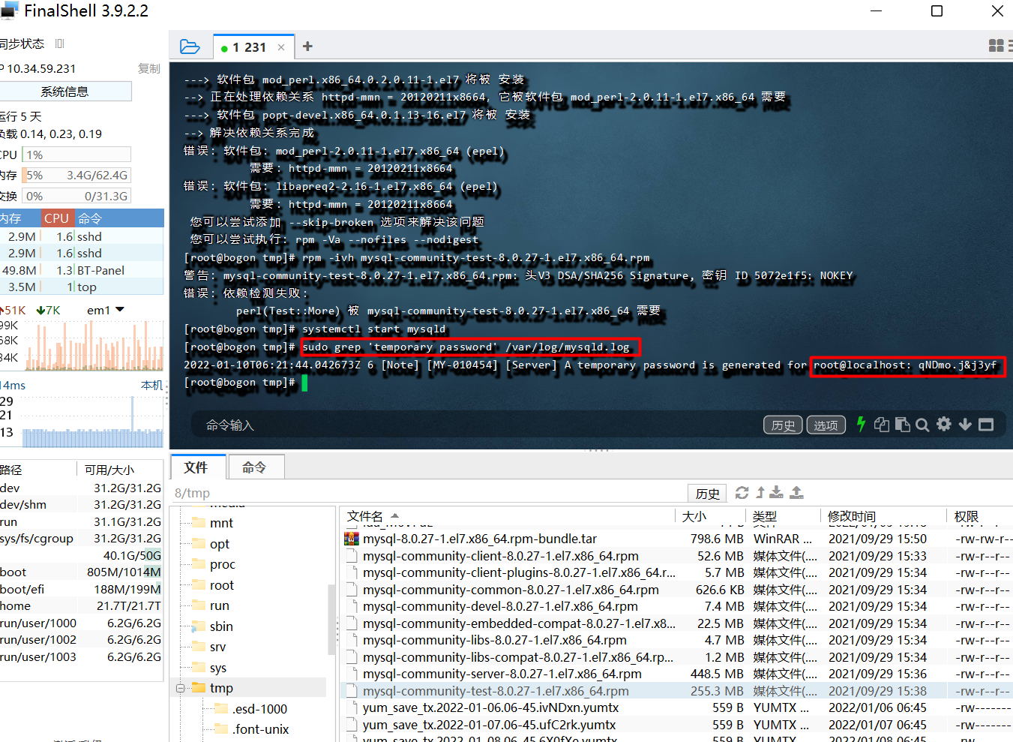Viewport: 1013px width, 742px height.
Task: Click the 本机 (local) latency label
Action: point(151,385)
